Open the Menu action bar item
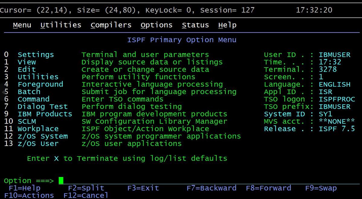The height and width of the screenshot is (199, 362). [22, 25]
